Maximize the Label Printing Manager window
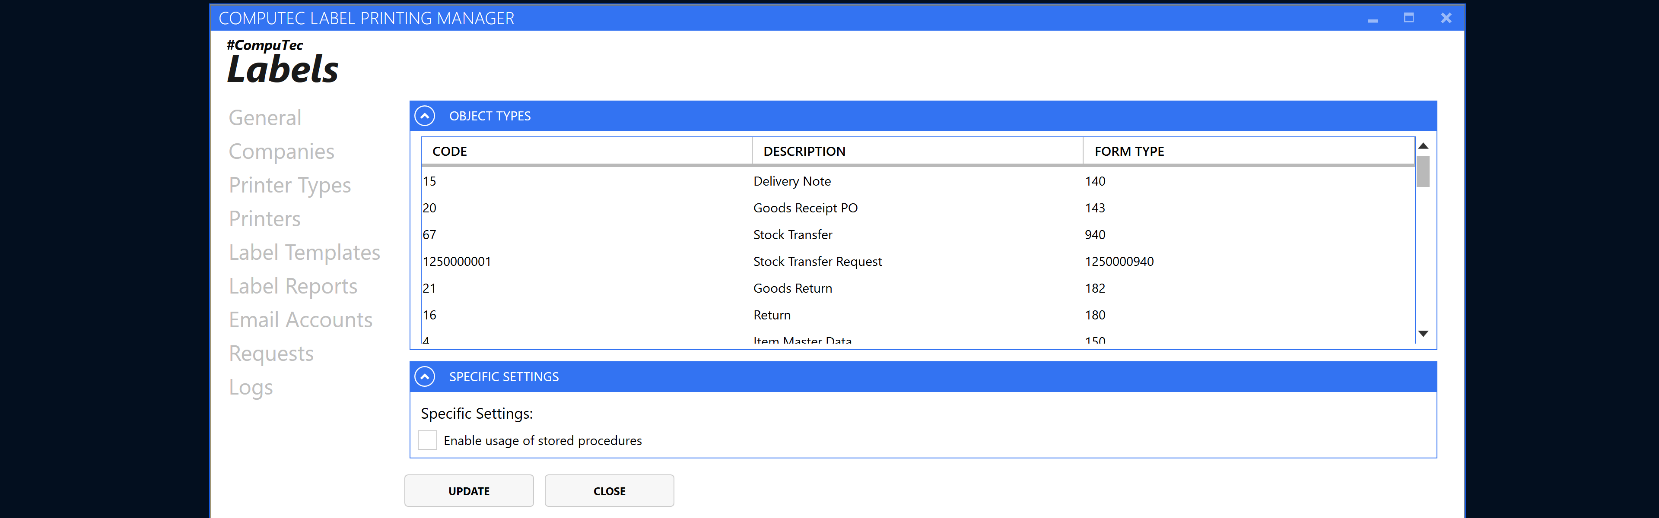The height and width of the screenshot is (518, 1659). point(1409,18)
